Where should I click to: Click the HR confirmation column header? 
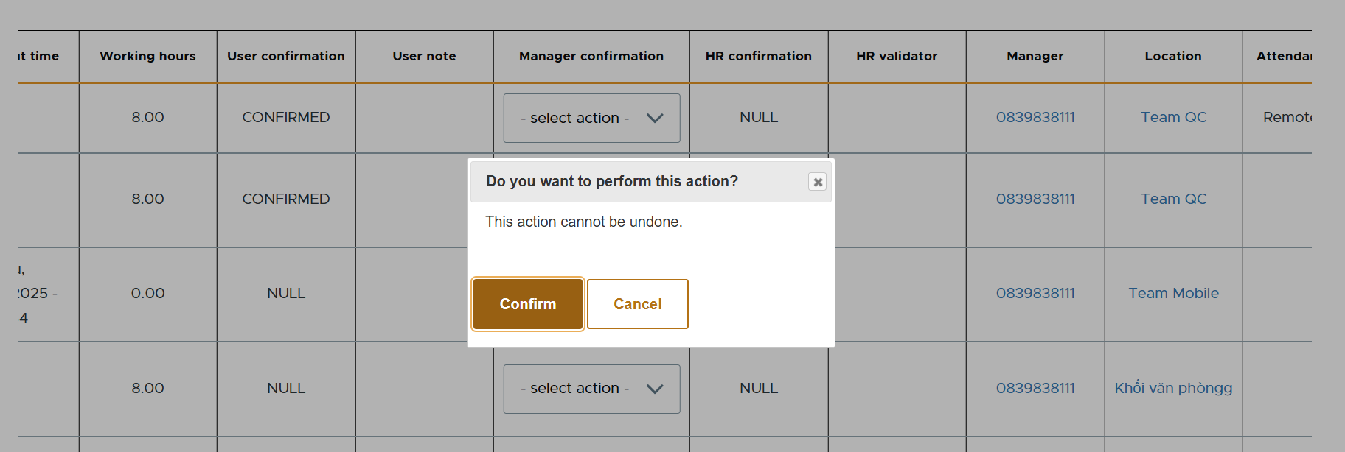click(759, 56)
